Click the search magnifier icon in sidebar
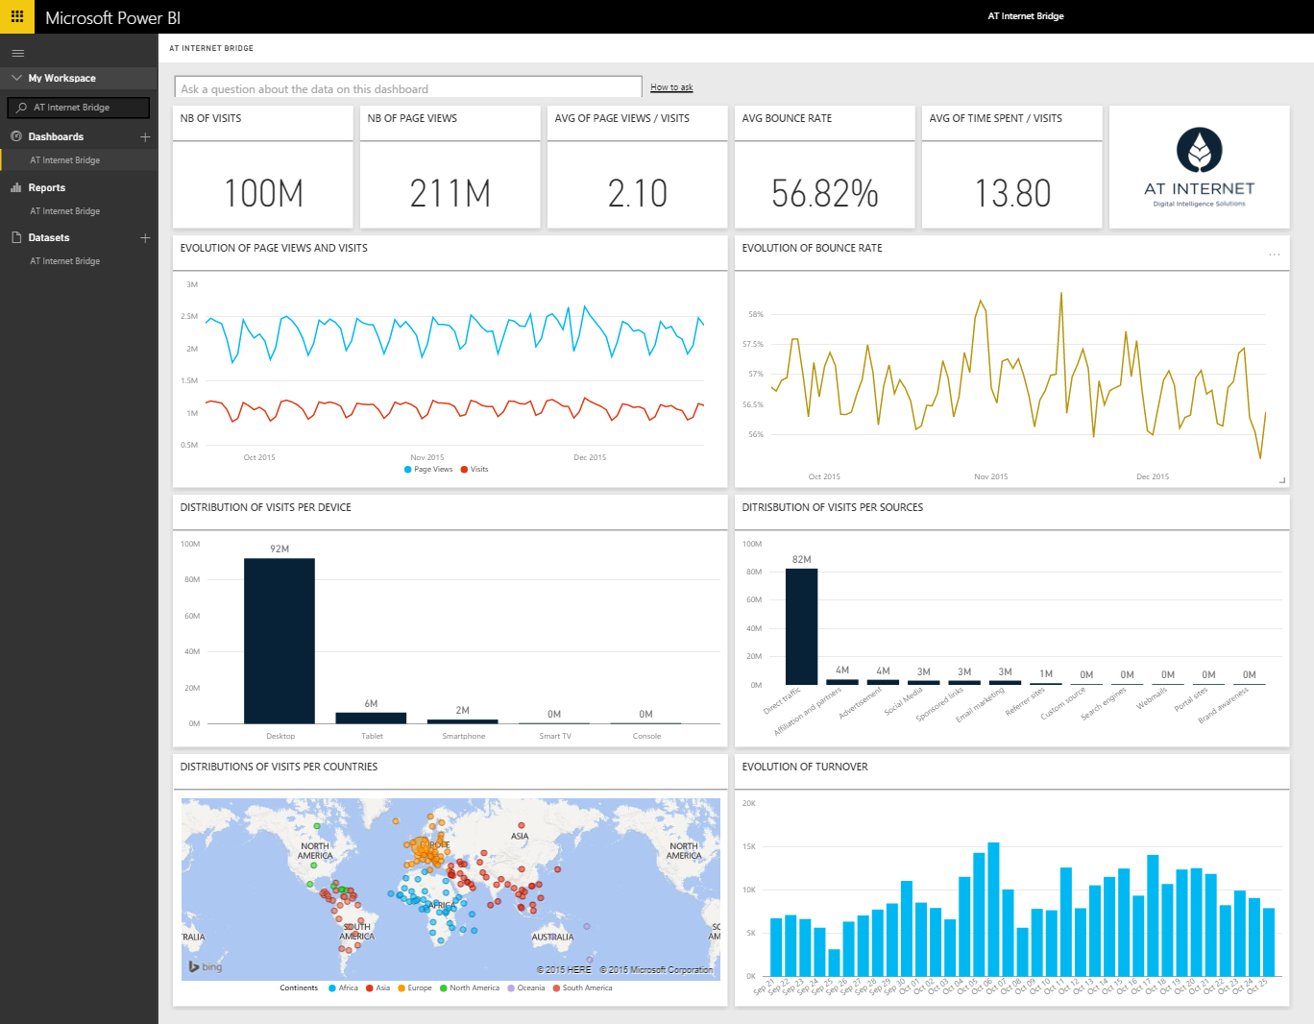Screen dimensions: 1314x1024 [21, 108]
